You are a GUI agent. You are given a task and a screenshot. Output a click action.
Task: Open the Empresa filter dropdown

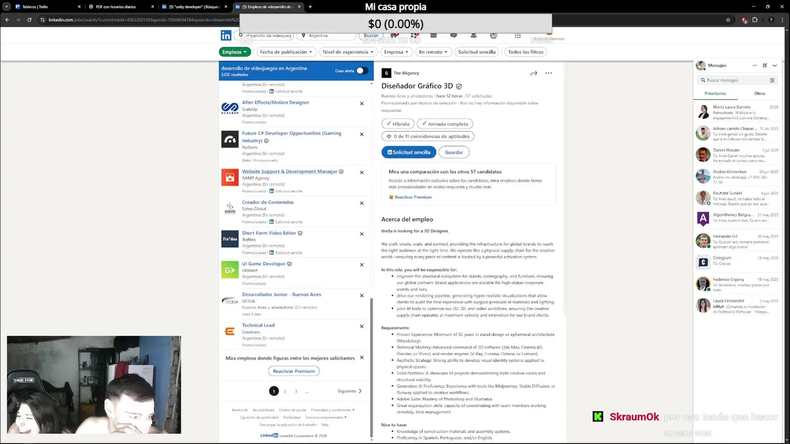(396, 52)
